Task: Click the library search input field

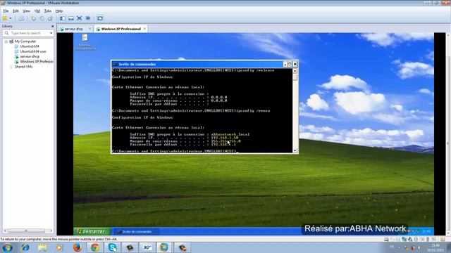Action: [x=29, y=33]
